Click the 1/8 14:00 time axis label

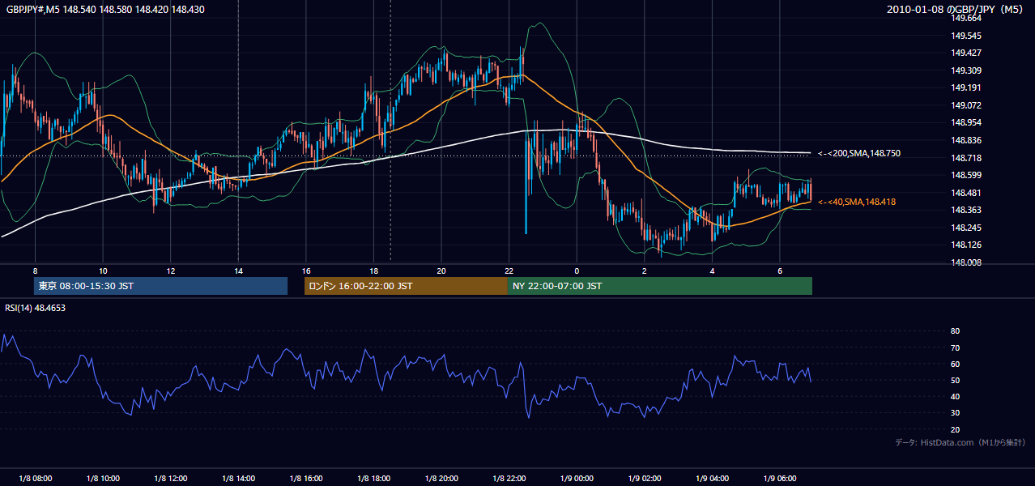click(x=238, y=478)
